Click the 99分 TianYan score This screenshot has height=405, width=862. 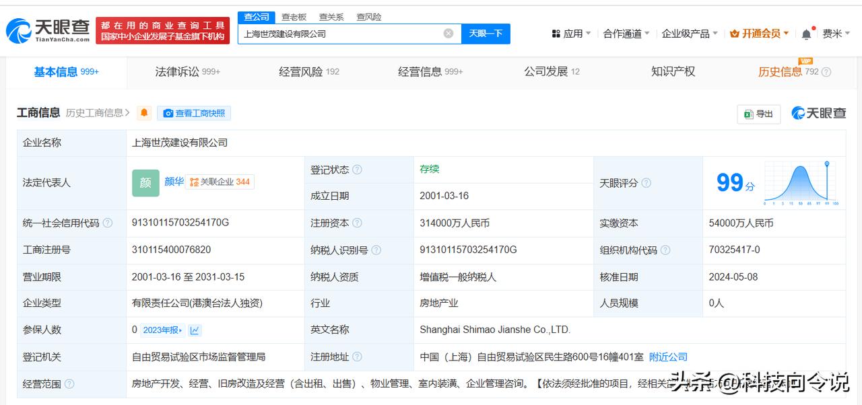pyautogui.click(x=735, y=183)
